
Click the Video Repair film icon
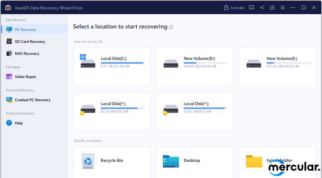click(9, 77)
